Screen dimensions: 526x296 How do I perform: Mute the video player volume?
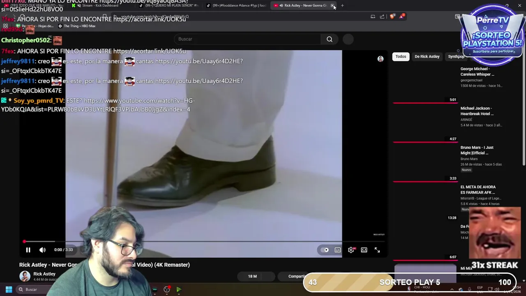pyautogui.click(x=42, y=250)
